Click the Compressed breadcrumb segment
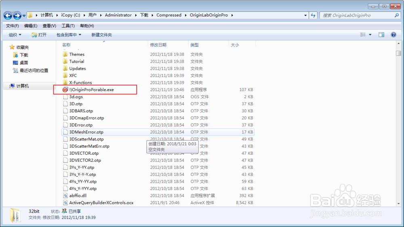404x227 pixels. 169,15
